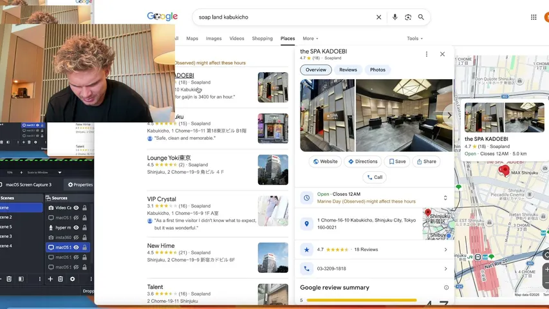This screenshot has width=549, height=309.
Task: Open source settings gear in OBS Sources
Action: pyautogui.click(x=72, y=279)
